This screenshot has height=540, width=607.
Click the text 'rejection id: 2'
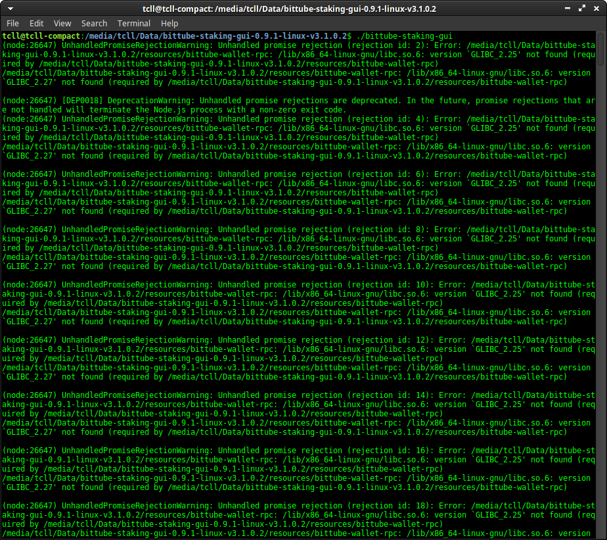386,45
